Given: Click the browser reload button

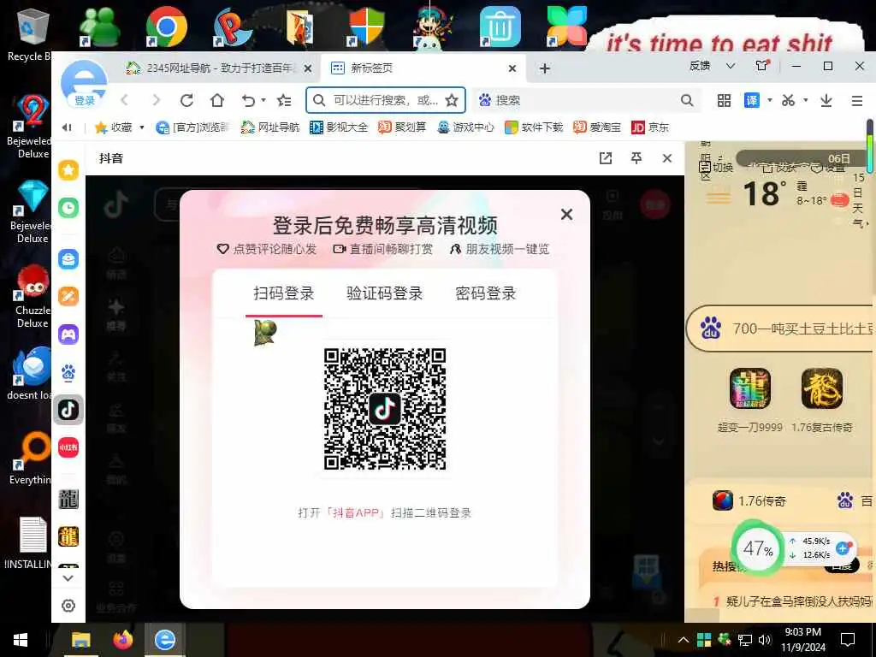Looking at the screenshot, I should (186, 100).
